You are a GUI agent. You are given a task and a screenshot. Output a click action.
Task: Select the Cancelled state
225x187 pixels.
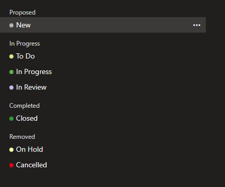[32, 165]
